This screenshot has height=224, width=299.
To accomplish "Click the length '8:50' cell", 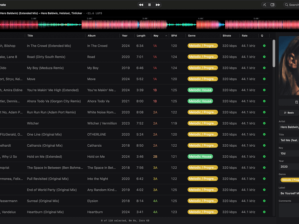I will click(x=140, y=145).
